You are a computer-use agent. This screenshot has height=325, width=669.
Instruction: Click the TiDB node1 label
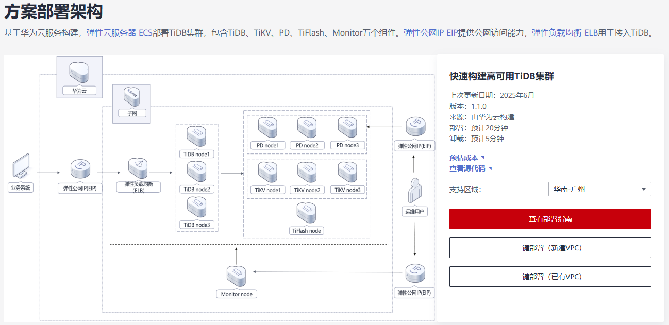(x=197, y=154)
